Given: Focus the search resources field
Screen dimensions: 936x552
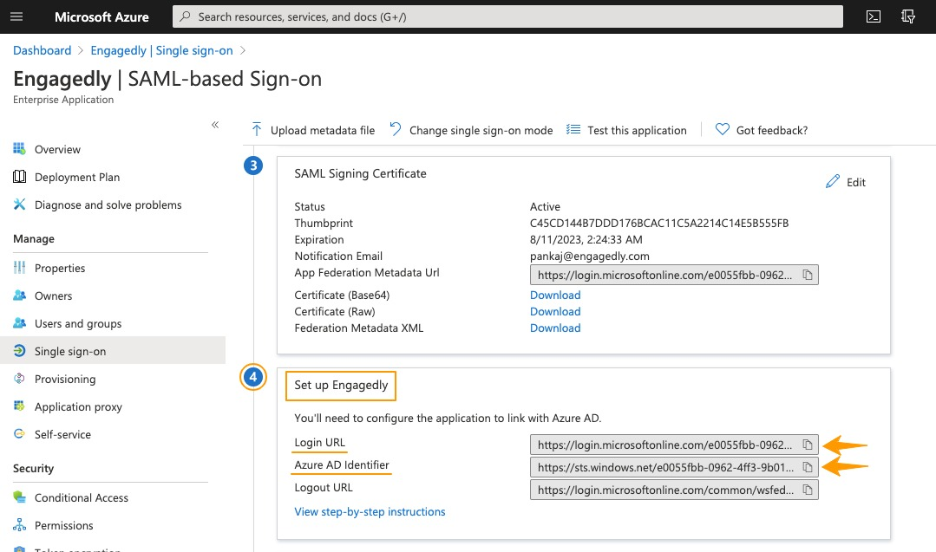Looking at the screenshot, I should coord(508,16).
